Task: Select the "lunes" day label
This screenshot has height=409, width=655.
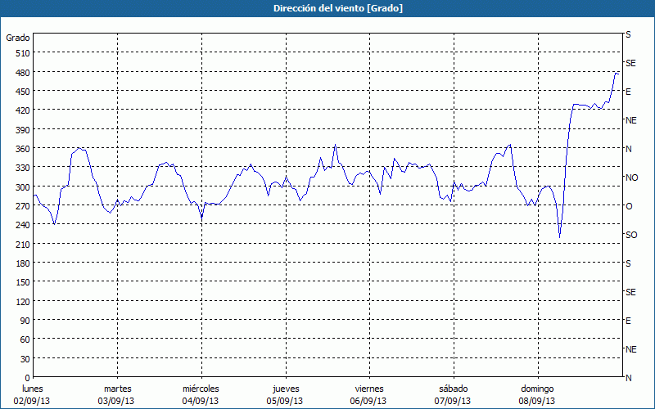Action: (x=33, y=389)
